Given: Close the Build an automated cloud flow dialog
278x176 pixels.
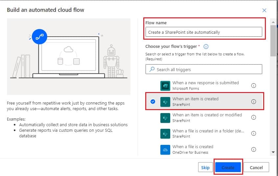Looking at the screenshot, I should 264,10.
